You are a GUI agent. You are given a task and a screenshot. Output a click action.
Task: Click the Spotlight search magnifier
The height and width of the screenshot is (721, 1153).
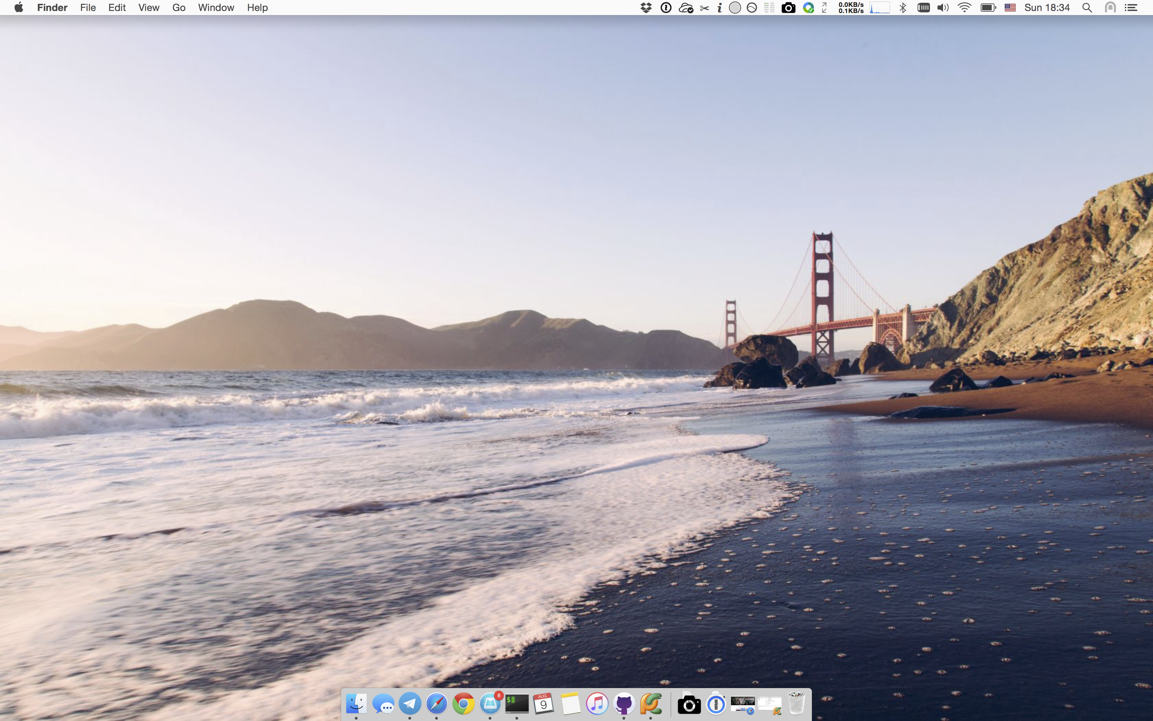(x=1087, y=8)
